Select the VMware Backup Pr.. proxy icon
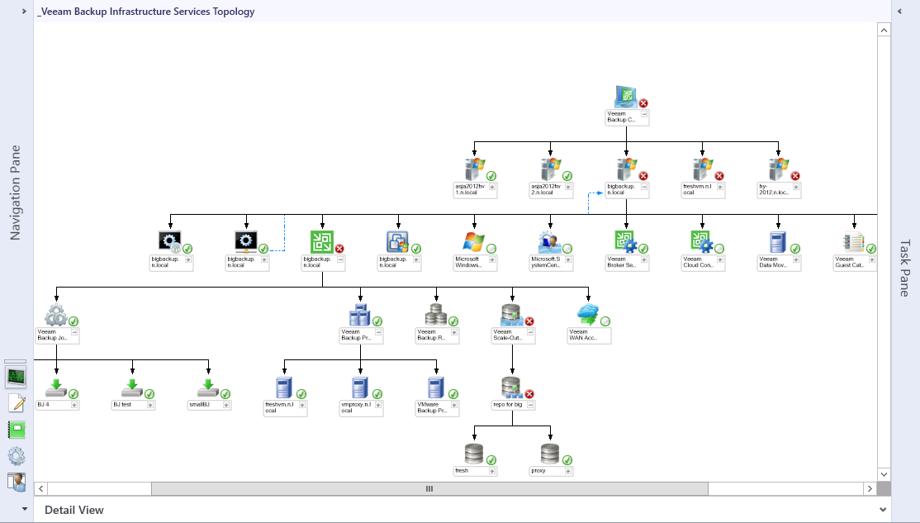 pos(436,388)
